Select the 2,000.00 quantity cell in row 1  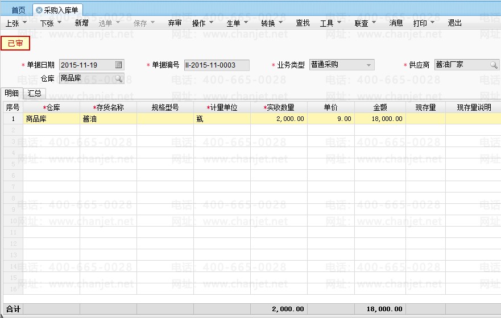279,119
